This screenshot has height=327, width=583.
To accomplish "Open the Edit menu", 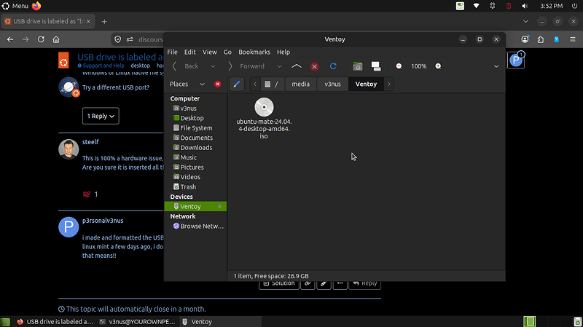I will 189,52.
